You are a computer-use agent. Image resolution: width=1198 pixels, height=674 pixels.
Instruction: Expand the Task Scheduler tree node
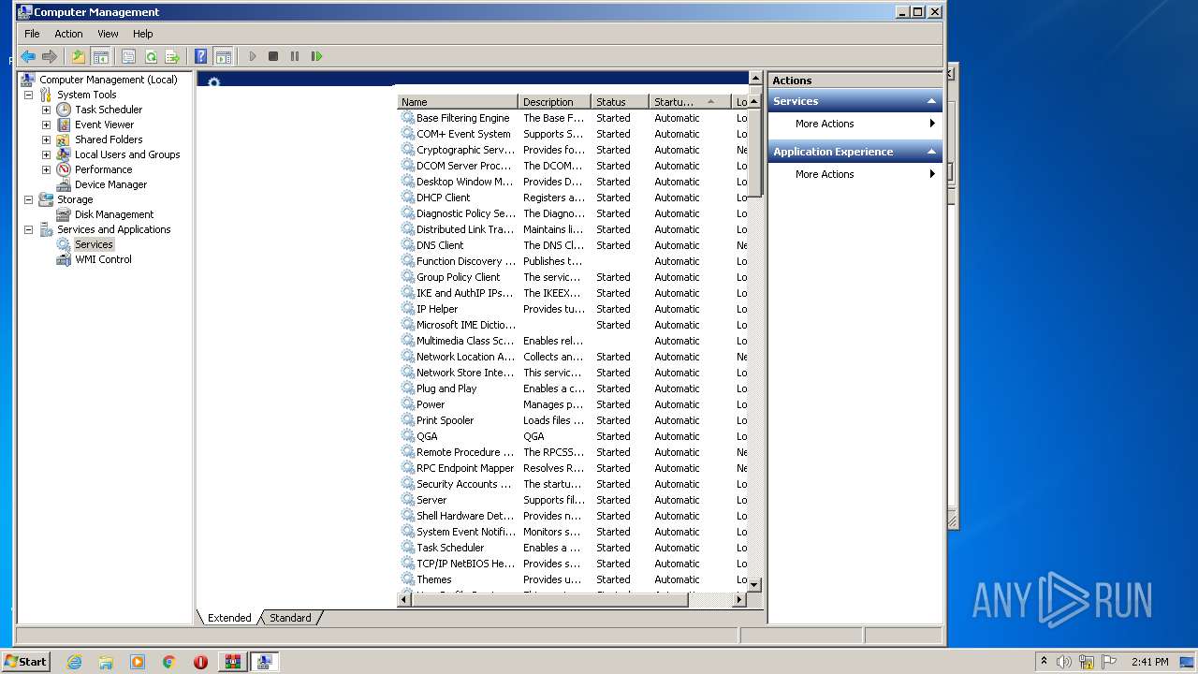coord(46,110)
